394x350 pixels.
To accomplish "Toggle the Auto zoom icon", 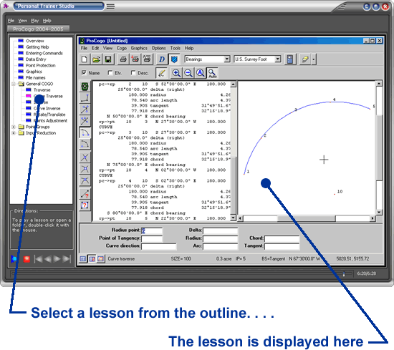I will (212, 73).
